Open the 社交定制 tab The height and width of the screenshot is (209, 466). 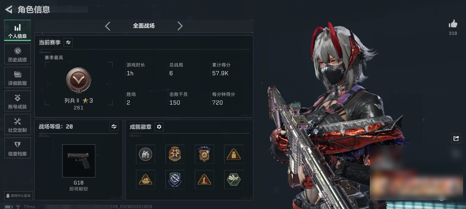point(17,125)
